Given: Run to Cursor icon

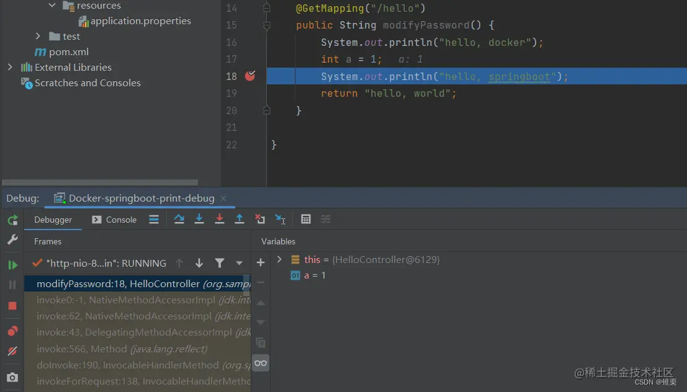Looking at the screenshot, I should pos(281,219).
